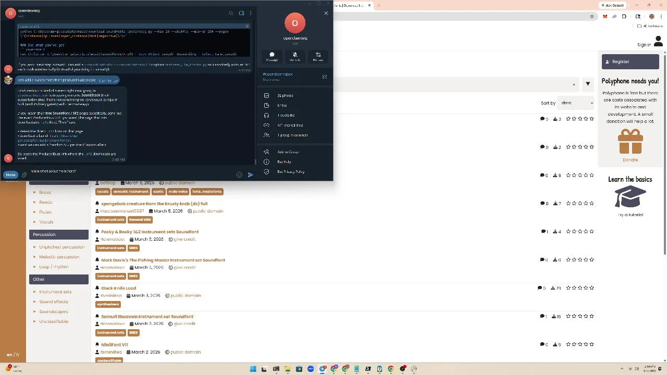This screenshot has height=375, width=667.
Task: Clear the search field with the x
Action: pos(574,84)
